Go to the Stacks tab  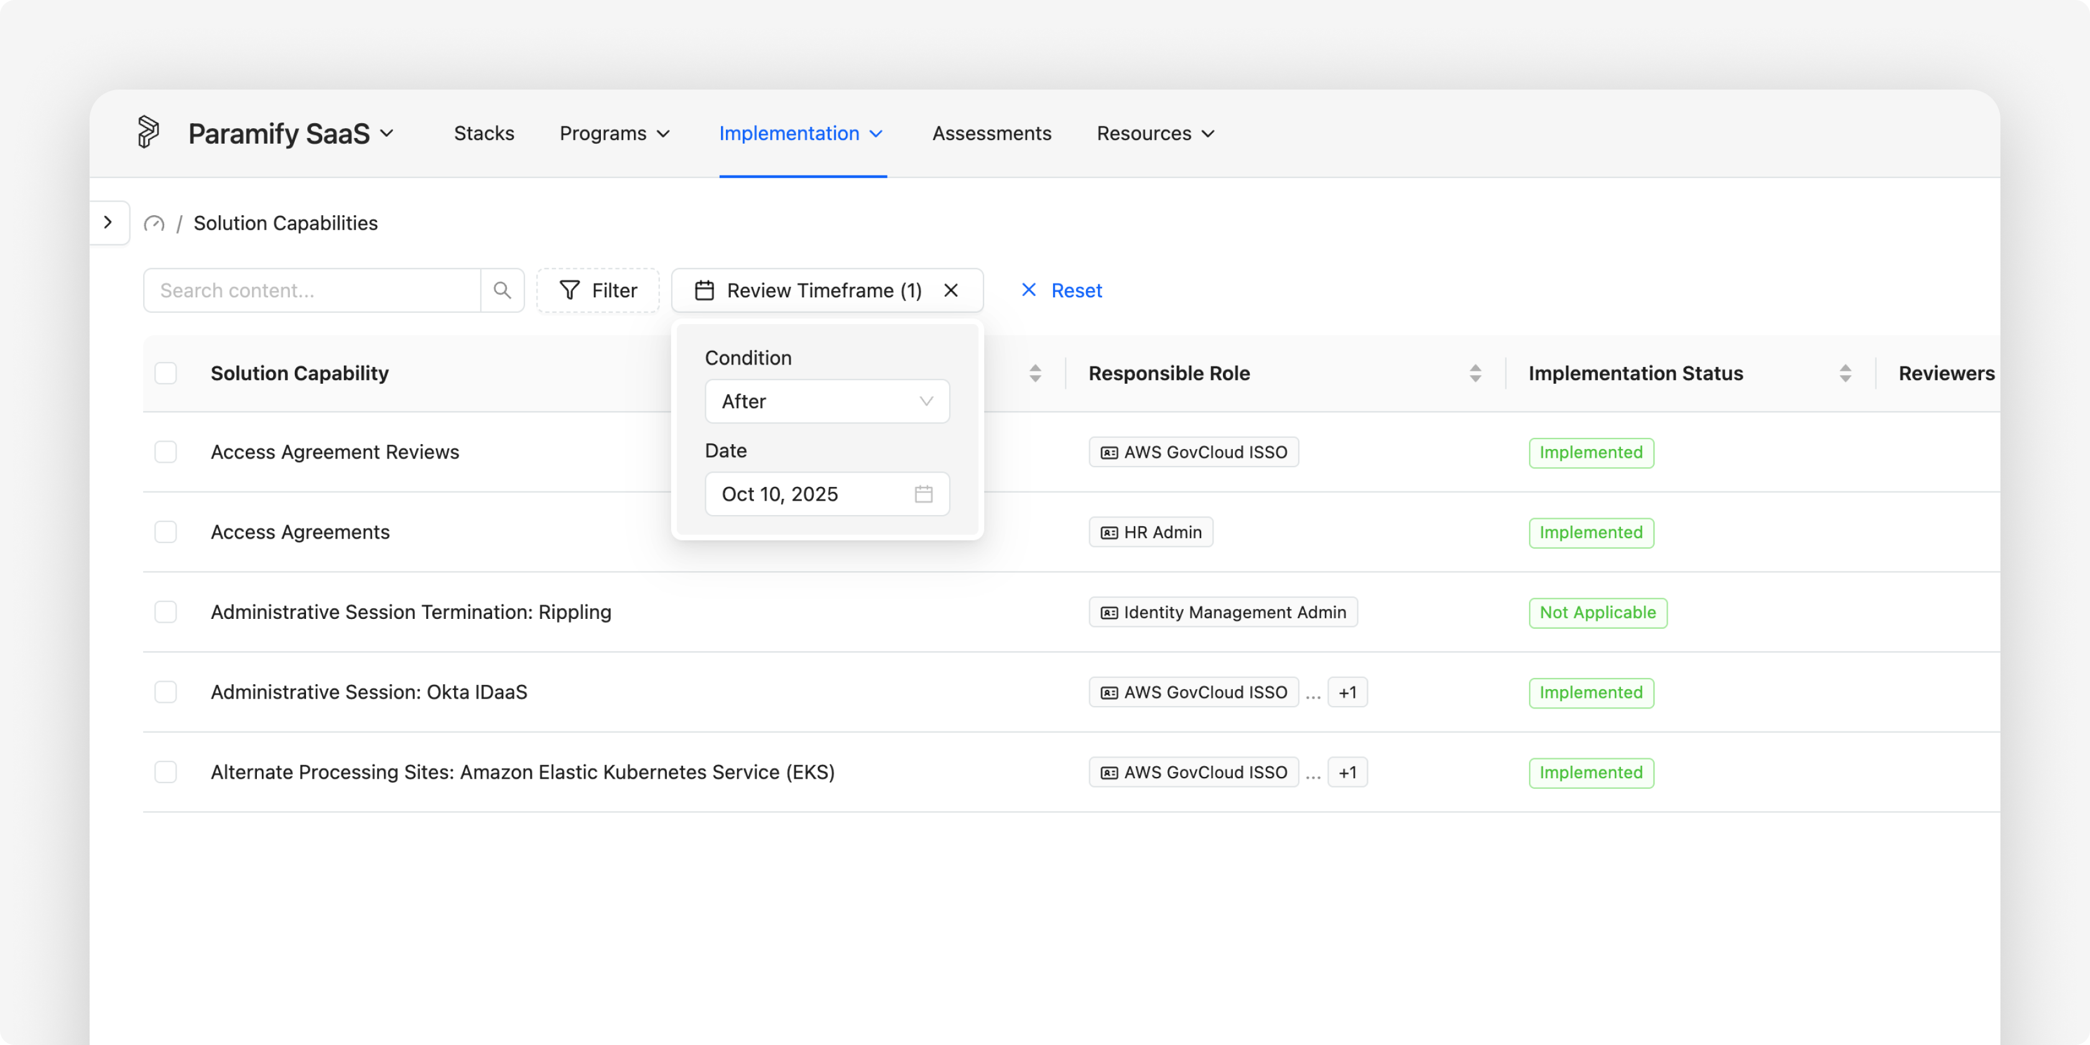click(483, 133)
